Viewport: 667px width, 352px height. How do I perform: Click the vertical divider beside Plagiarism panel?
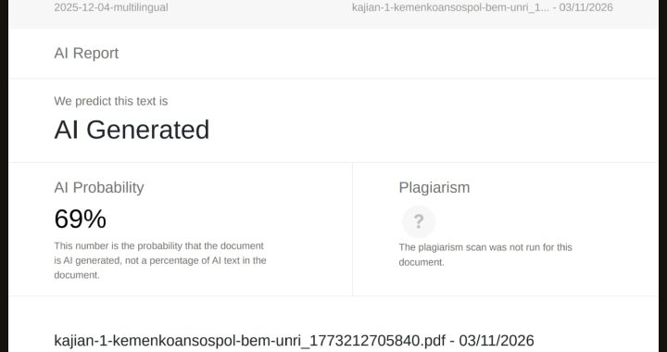pos(353,230)
